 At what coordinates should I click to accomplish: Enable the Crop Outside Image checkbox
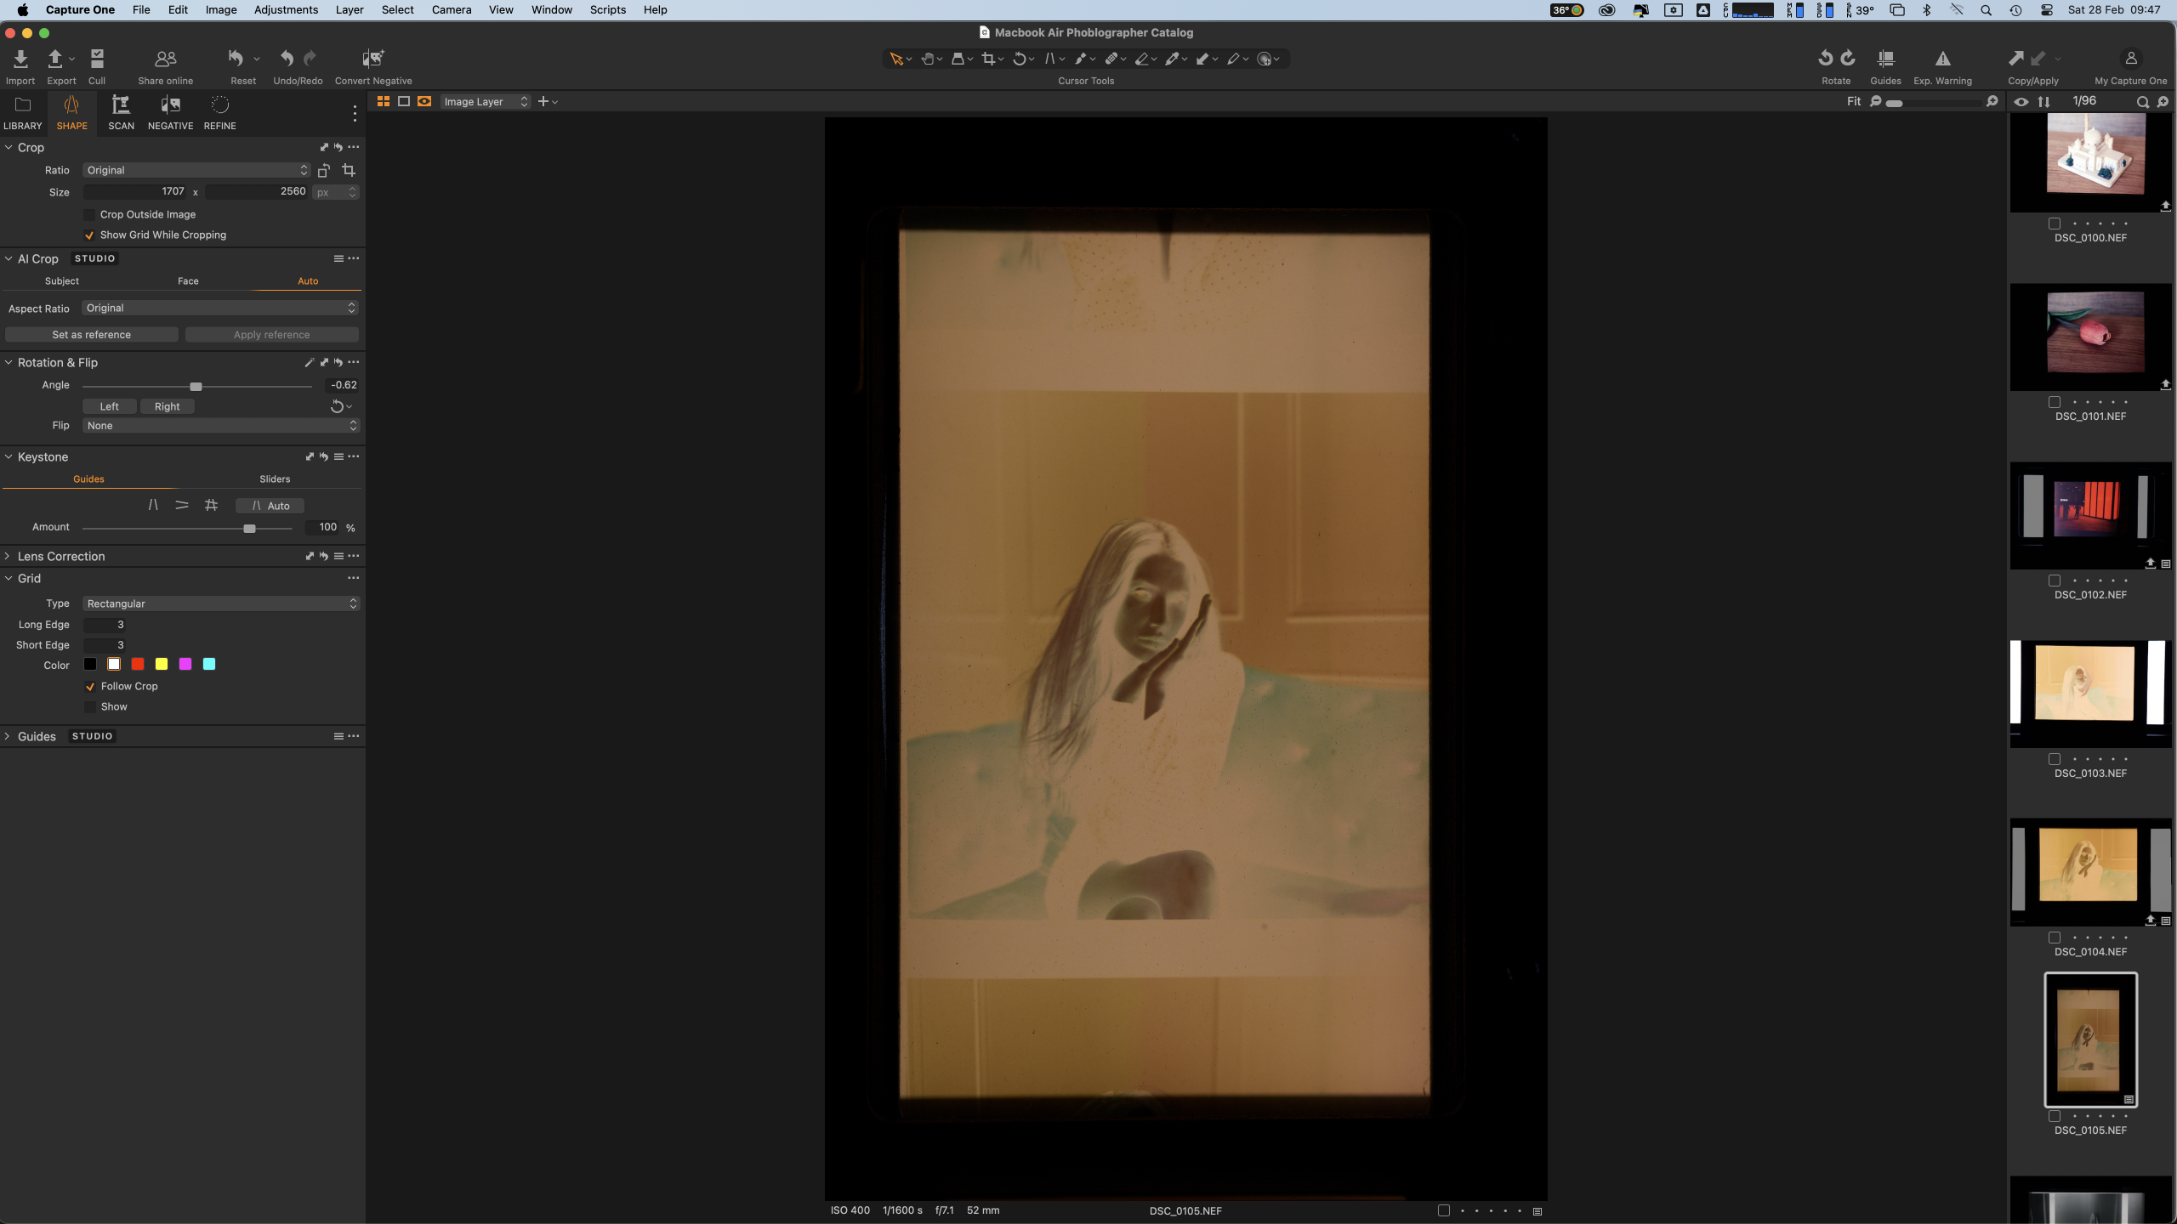(90, 214)
